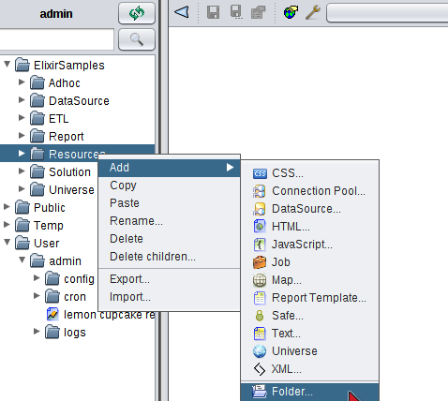Image resolution: width=448 pixels, height=401 pixels.
Task: Click the first save disk icon
Action: coord(213,12)
